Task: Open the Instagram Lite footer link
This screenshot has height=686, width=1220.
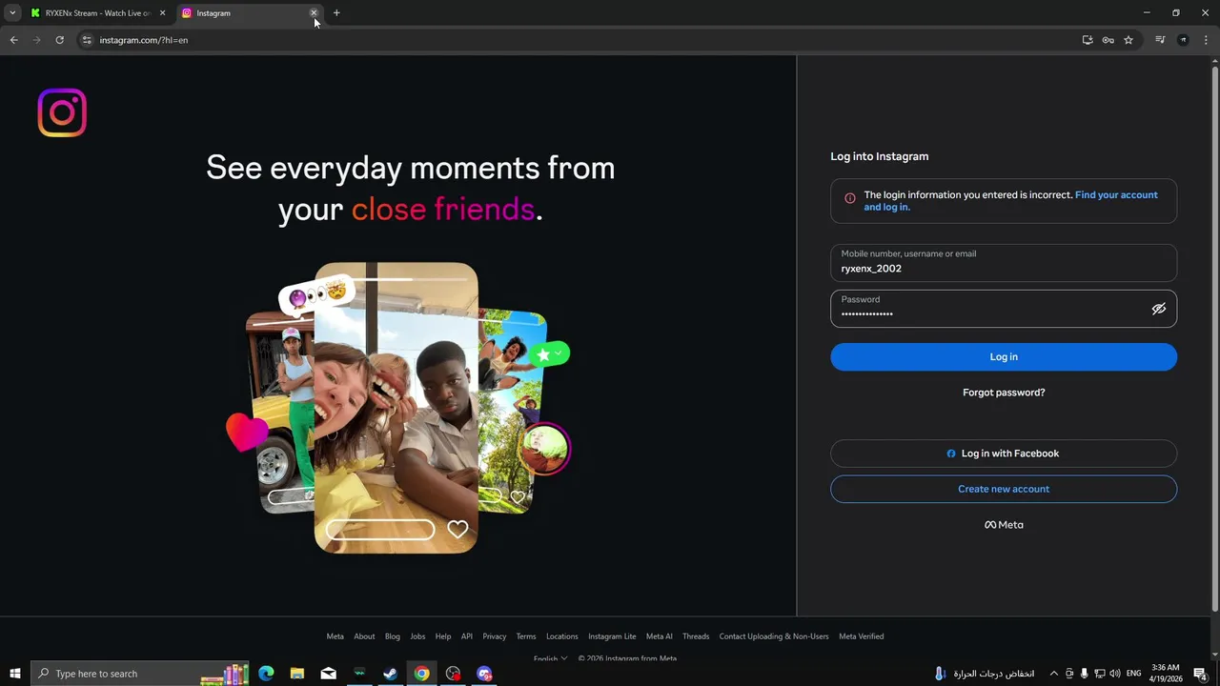Action: pos(612,636)
